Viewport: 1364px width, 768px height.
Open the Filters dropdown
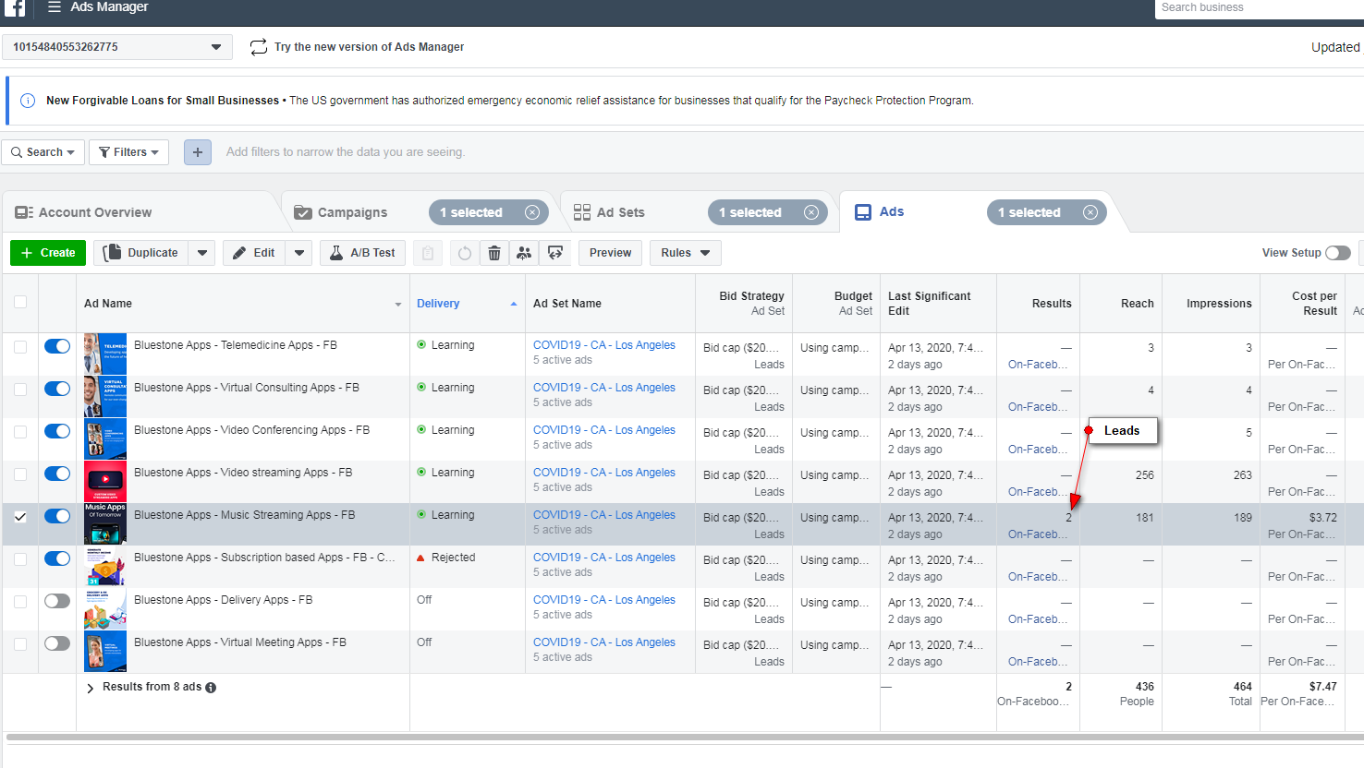pos(128,152)
